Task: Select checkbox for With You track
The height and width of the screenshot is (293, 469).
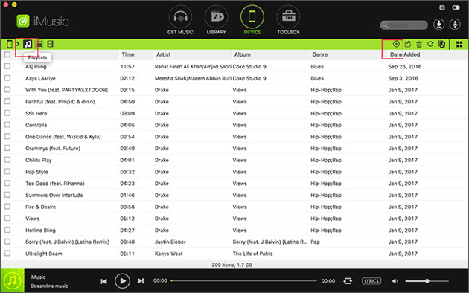Action: [x=7, y=89]
